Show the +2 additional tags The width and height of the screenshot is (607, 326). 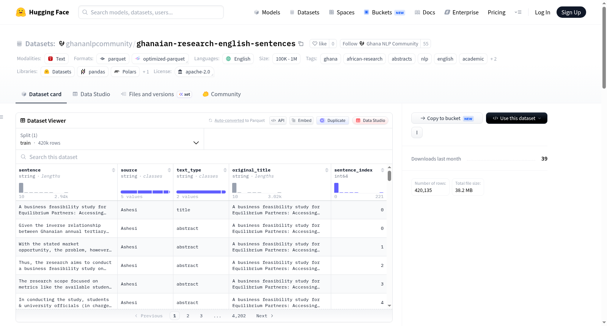point(493,59)
